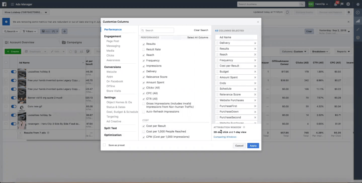Viewport: 362px width, 183px height.
Task: Uncheck the Impressions checkbox
Action: pyautogui.click(x=144, y=66)
